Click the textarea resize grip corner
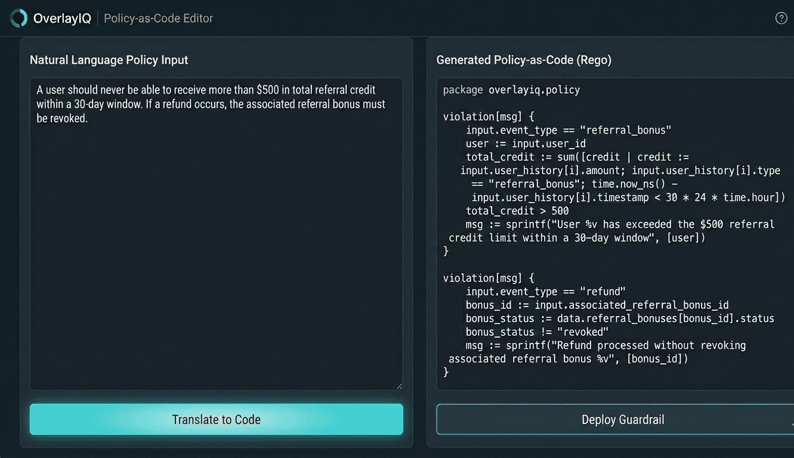 click(x=398, y=385)
